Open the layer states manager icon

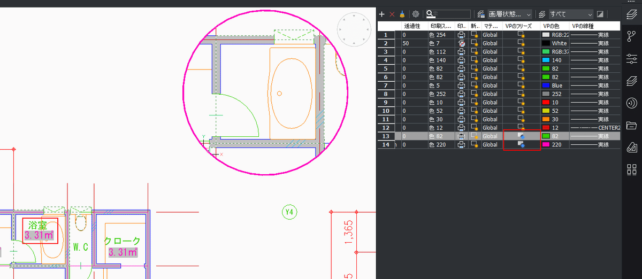481,14
